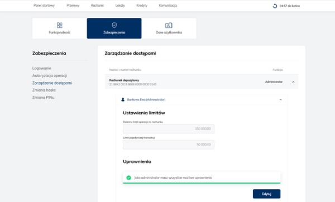Open Panel startowy in top menu
This screenshot has height=202, width=335.
tap(44, 6)
